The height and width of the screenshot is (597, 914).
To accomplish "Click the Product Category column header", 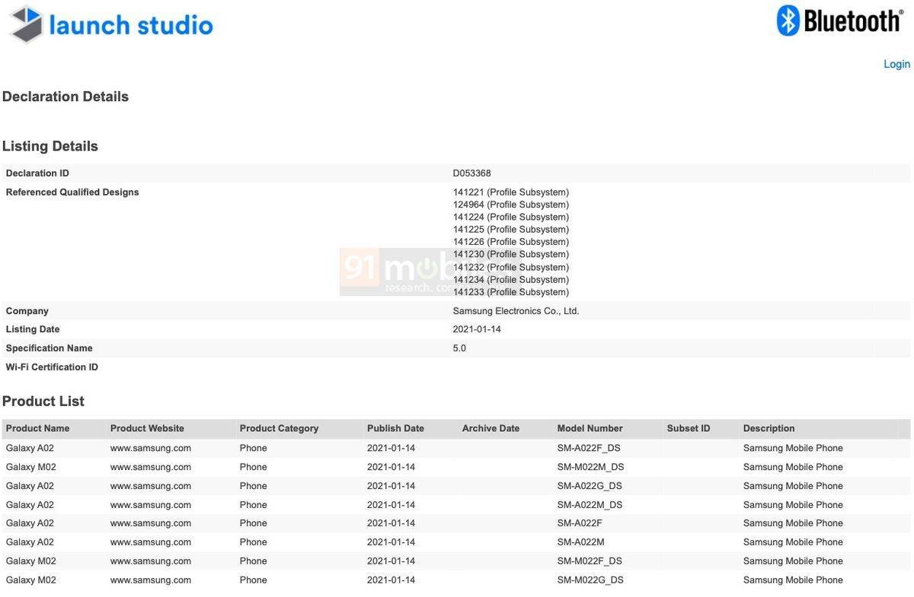I will click(279, 429).
